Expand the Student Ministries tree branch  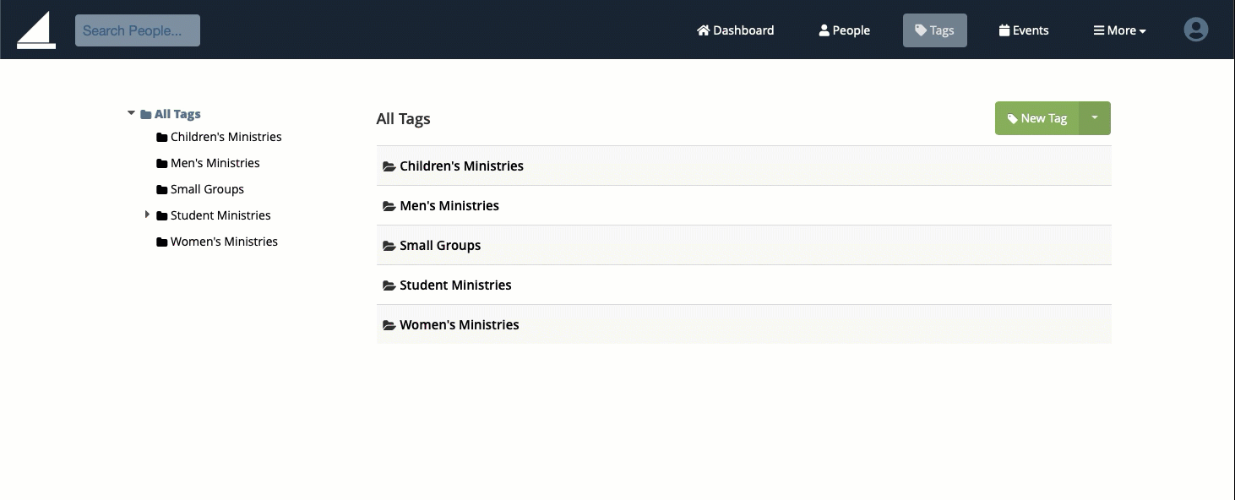[x=148, y=215]
